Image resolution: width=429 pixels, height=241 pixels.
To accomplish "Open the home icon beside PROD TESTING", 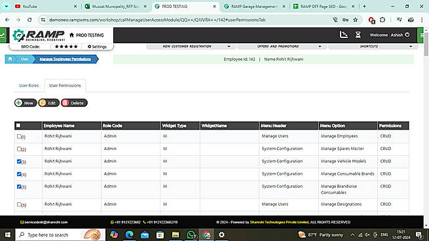I will (x=71, y=35).
